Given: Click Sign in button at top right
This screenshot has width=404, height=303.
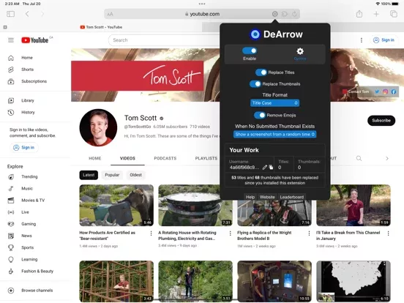Looking at the screenshot, I should pos(384,40).
